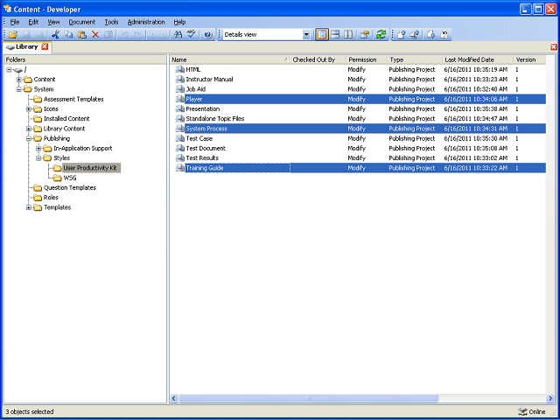Sort by the Version column header
The width and height of the screenshot is (560, 420).
tap(529, 59)
